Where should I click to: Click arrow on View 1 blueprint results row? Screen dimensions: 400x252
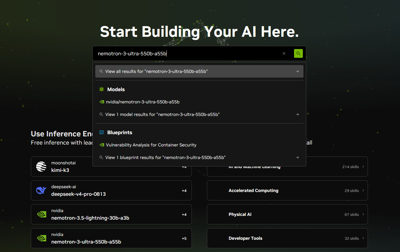(297, 157)
